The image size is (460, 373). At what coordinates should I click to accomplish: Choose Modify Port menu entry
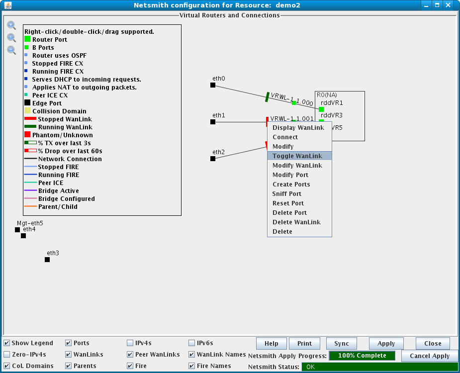pos(299,175)
